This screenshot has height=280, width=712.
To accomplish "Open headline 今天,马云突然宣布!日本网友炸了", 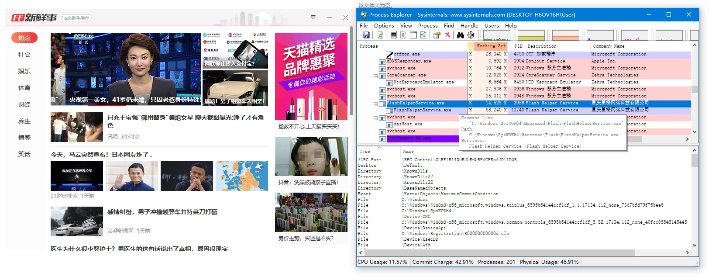I will [x=102, y=155].
